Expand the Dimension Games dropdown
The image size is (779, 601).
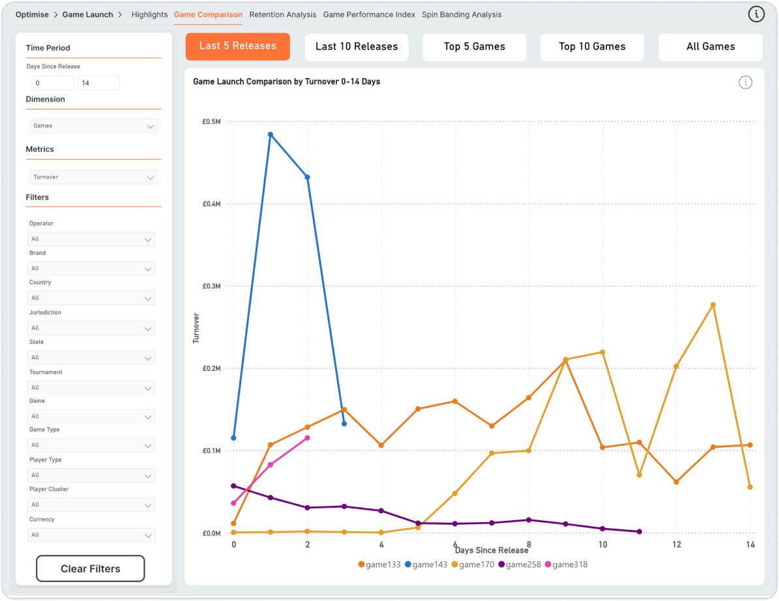93,126
